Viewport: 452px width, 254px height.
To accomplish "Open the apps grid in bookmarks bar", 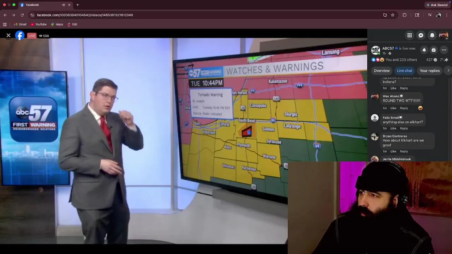I will (x=5, y=24).
